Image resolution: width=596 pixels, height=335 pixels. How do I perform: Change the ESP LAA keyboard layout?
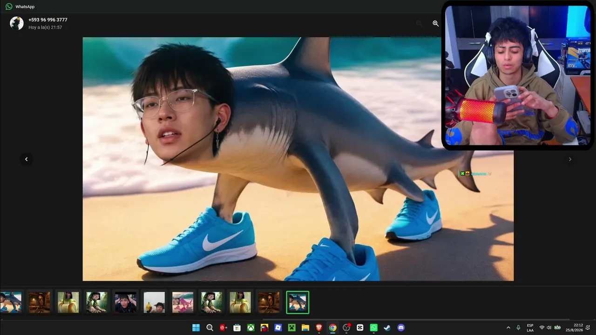[530, 328]
